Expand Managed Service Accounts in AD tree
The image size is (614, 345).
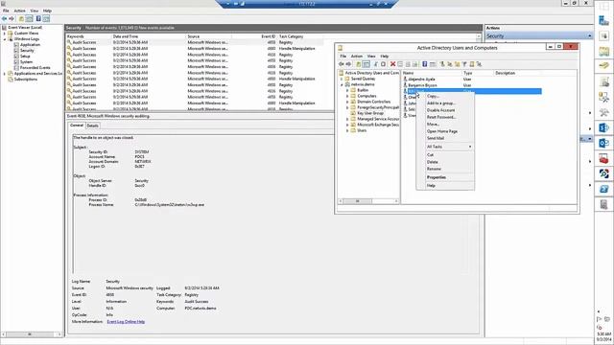pyautogui.click(x=347, y=119)
